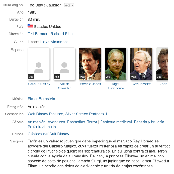
Task: Open Arthur Malet photo thumbnail
Action: [x=141, y=64]
